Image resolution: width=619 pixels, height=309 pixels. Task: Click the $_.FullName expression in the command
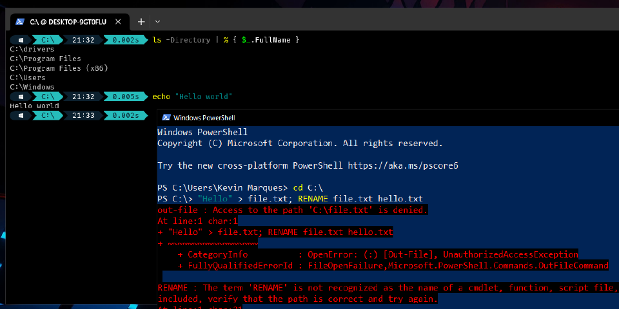click(x=266, y=40)
